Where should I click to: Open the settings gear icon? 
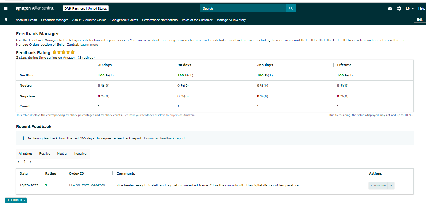[399, 9]
